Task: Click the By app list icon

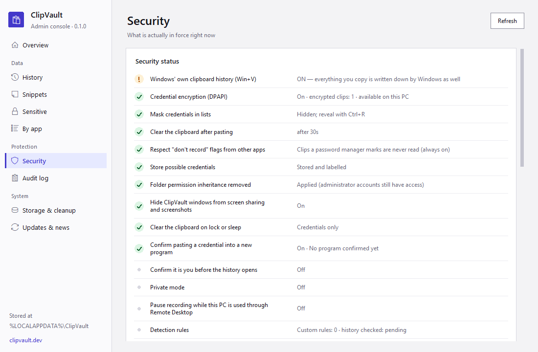Action: (15, 129)
